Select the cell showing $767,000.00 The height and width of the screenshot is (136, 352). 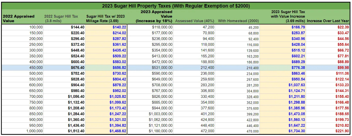(150, 91)
